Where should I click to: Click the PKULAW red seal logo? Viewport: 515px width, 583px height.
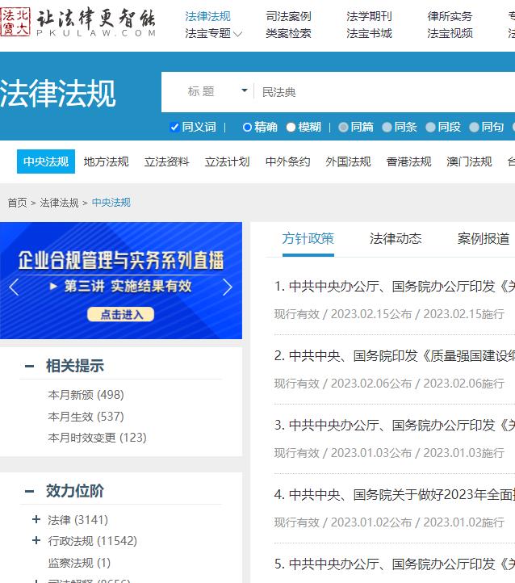coord(15,23)
